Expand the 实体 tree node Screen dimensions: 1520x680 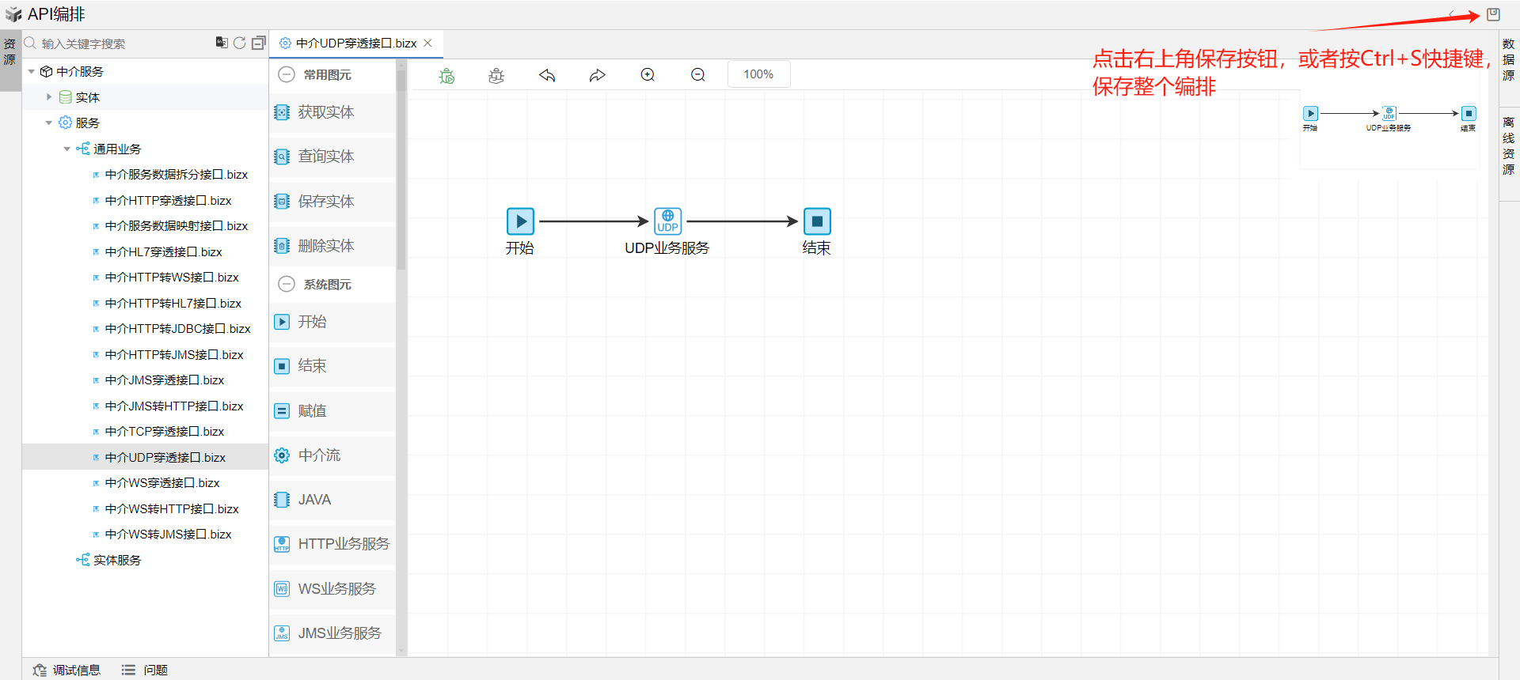[x=49, y=97]
